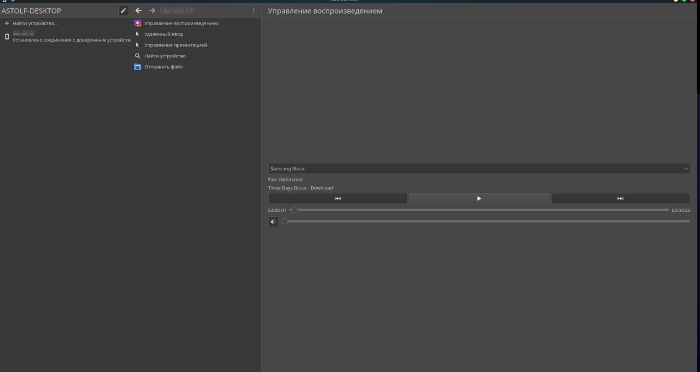Viewport: 700px width, 372px height.
Task: Click the cursor icon beside Удалённый ввод
Action: pos(138,34)
